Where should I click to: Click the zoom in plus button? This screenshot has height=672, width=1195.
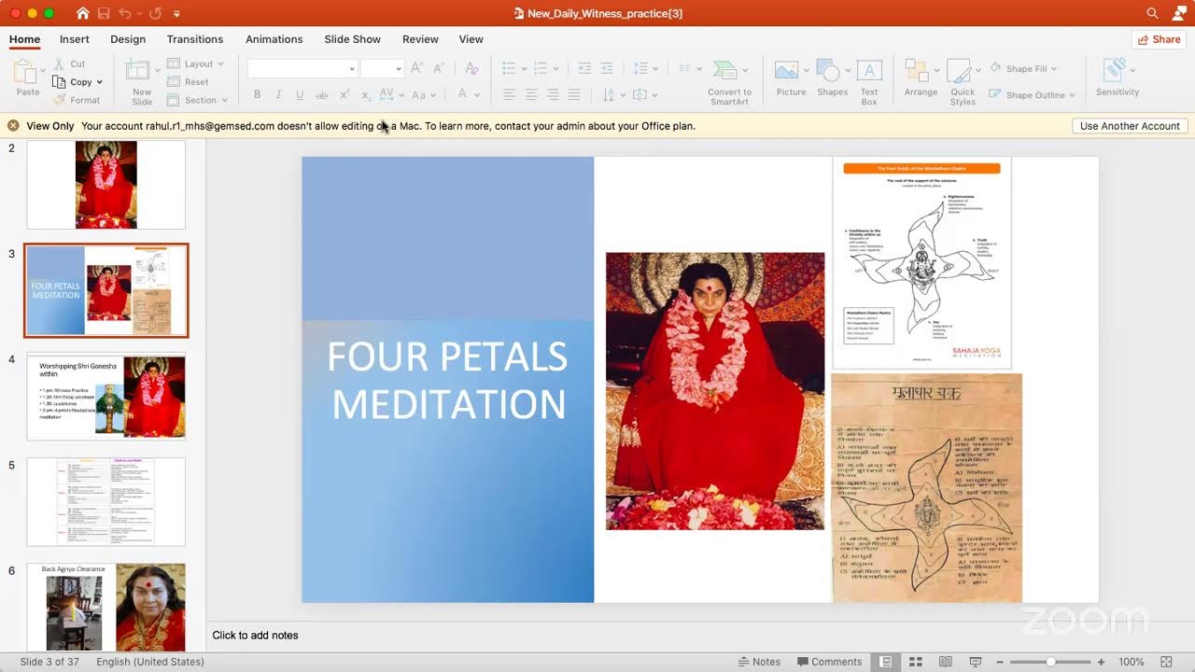[x=1102, y=662]
